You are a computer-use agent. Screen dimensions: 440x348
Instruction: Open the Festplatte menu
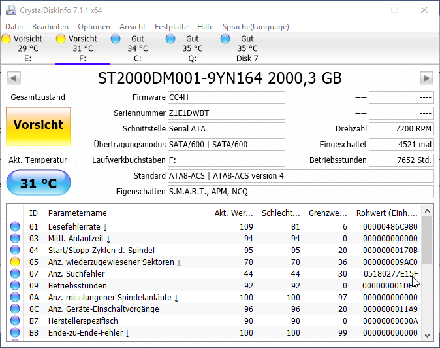[172, 27]
